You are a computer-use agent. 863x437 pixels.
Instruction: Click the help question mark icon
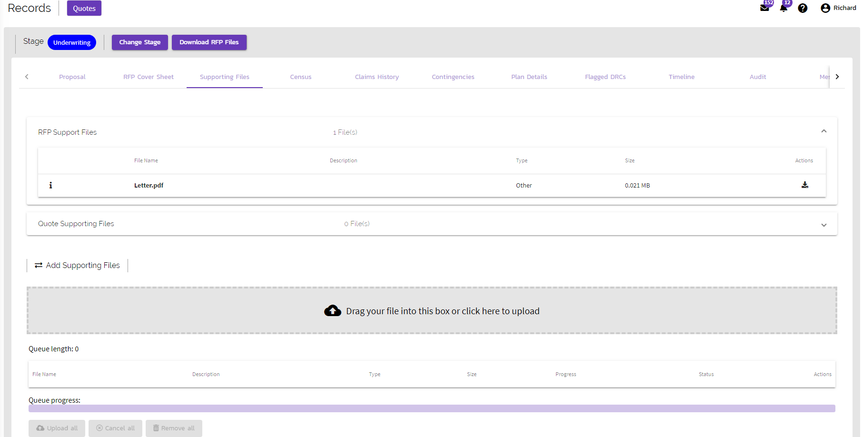(803, 8)
